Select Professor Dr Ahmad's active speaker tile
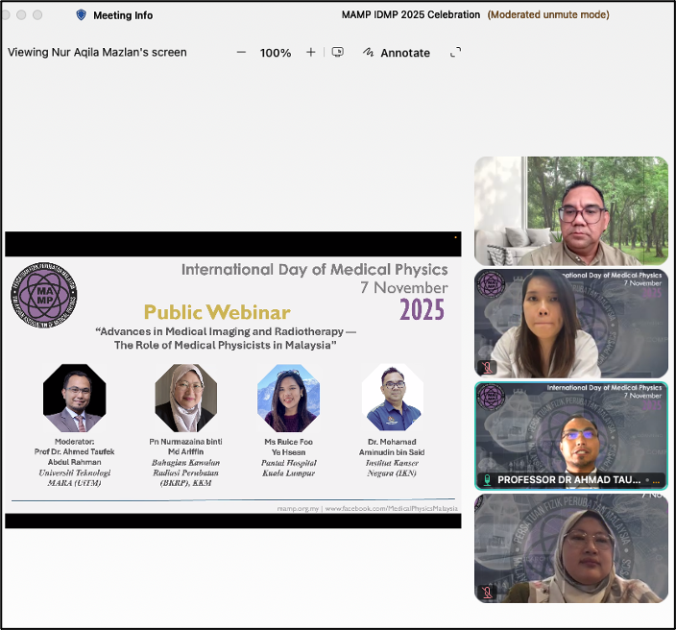The width and height of the screenshot is (676, 630). tap(570, 432)
